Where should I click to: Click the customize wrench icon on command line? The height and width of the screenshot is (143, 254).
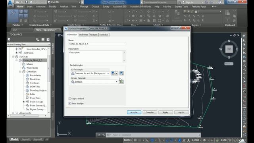[x=103, y=135]
